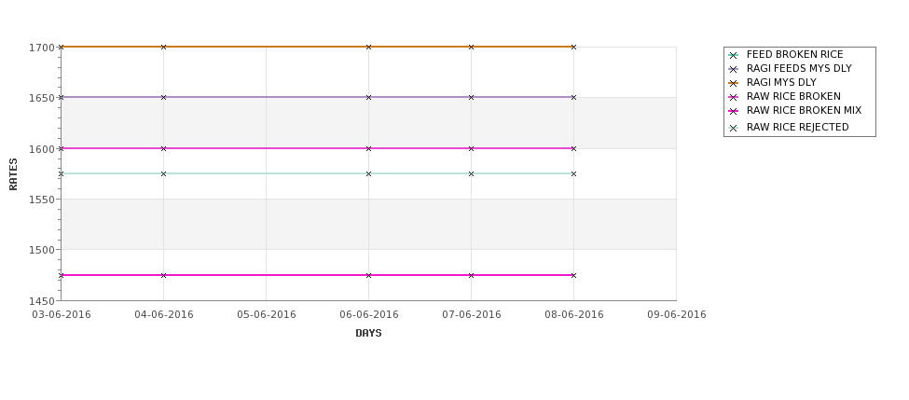Click the 1575 data point on 08-06-2016

point(574,174)
